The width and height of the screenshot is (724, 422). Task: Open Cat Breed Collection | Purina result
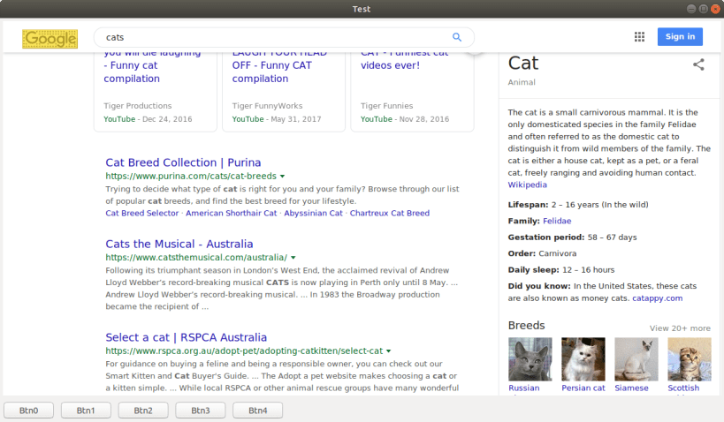pyautogui.click(x=183, y=162)
